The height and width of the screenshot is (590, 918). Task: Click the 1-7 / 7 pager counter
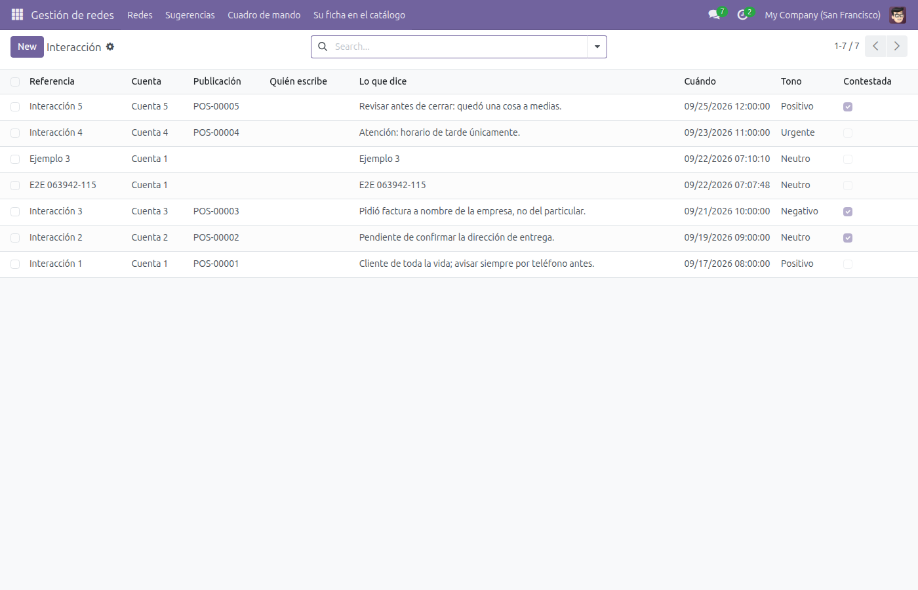click(847, 46)
